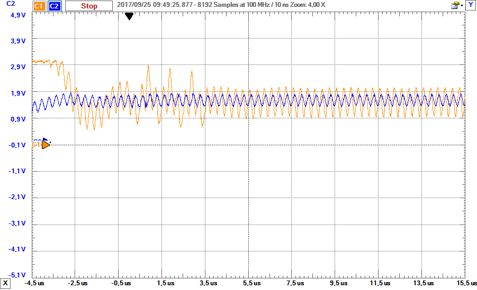477x290 pixels.
Task: Click acquisition timestamp and sample info text
Action: [x=221, y=5]
